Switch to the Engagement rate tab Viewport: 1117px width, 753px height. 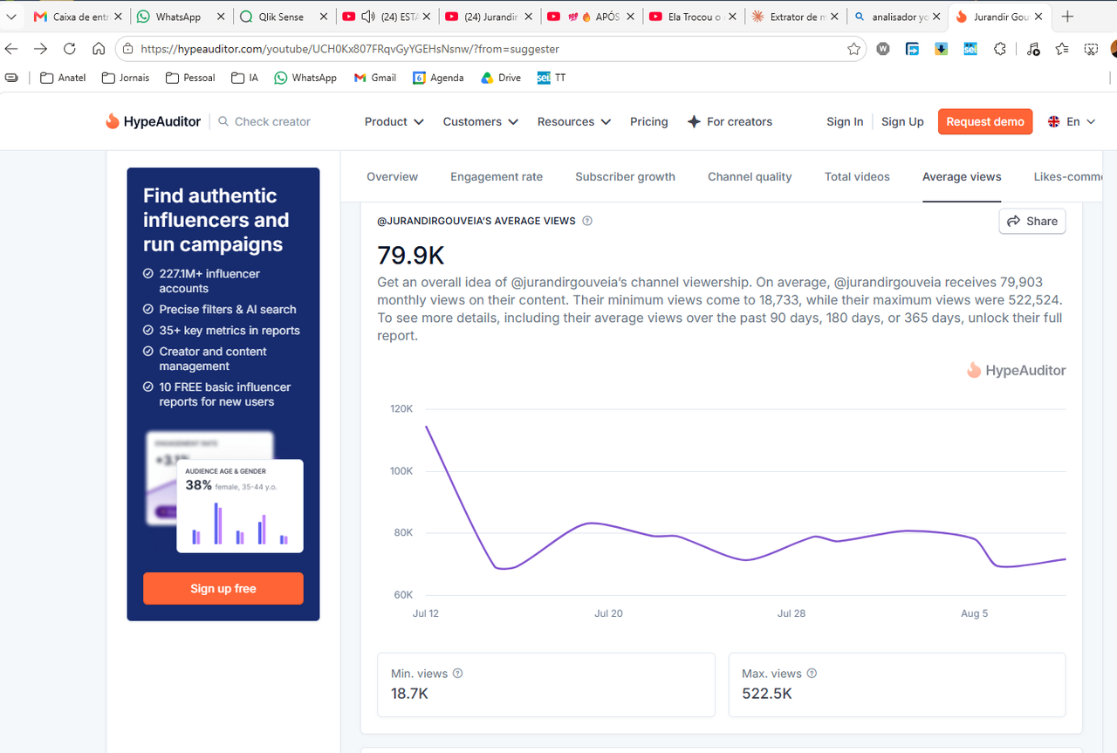[x=497, y=176]
